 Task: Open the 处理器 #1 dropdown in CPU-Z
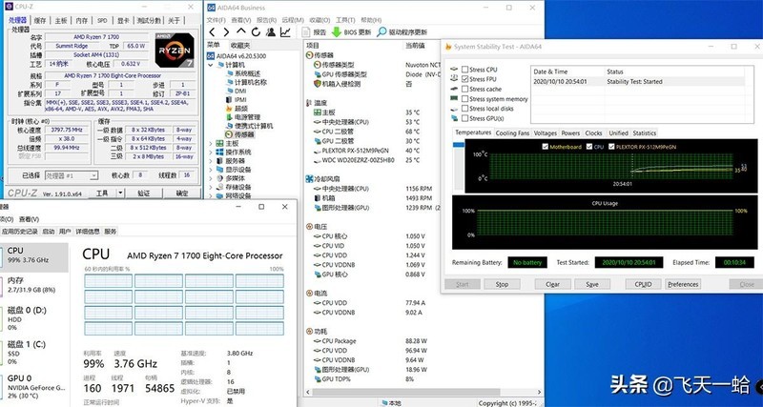click(x=72, y=175)
